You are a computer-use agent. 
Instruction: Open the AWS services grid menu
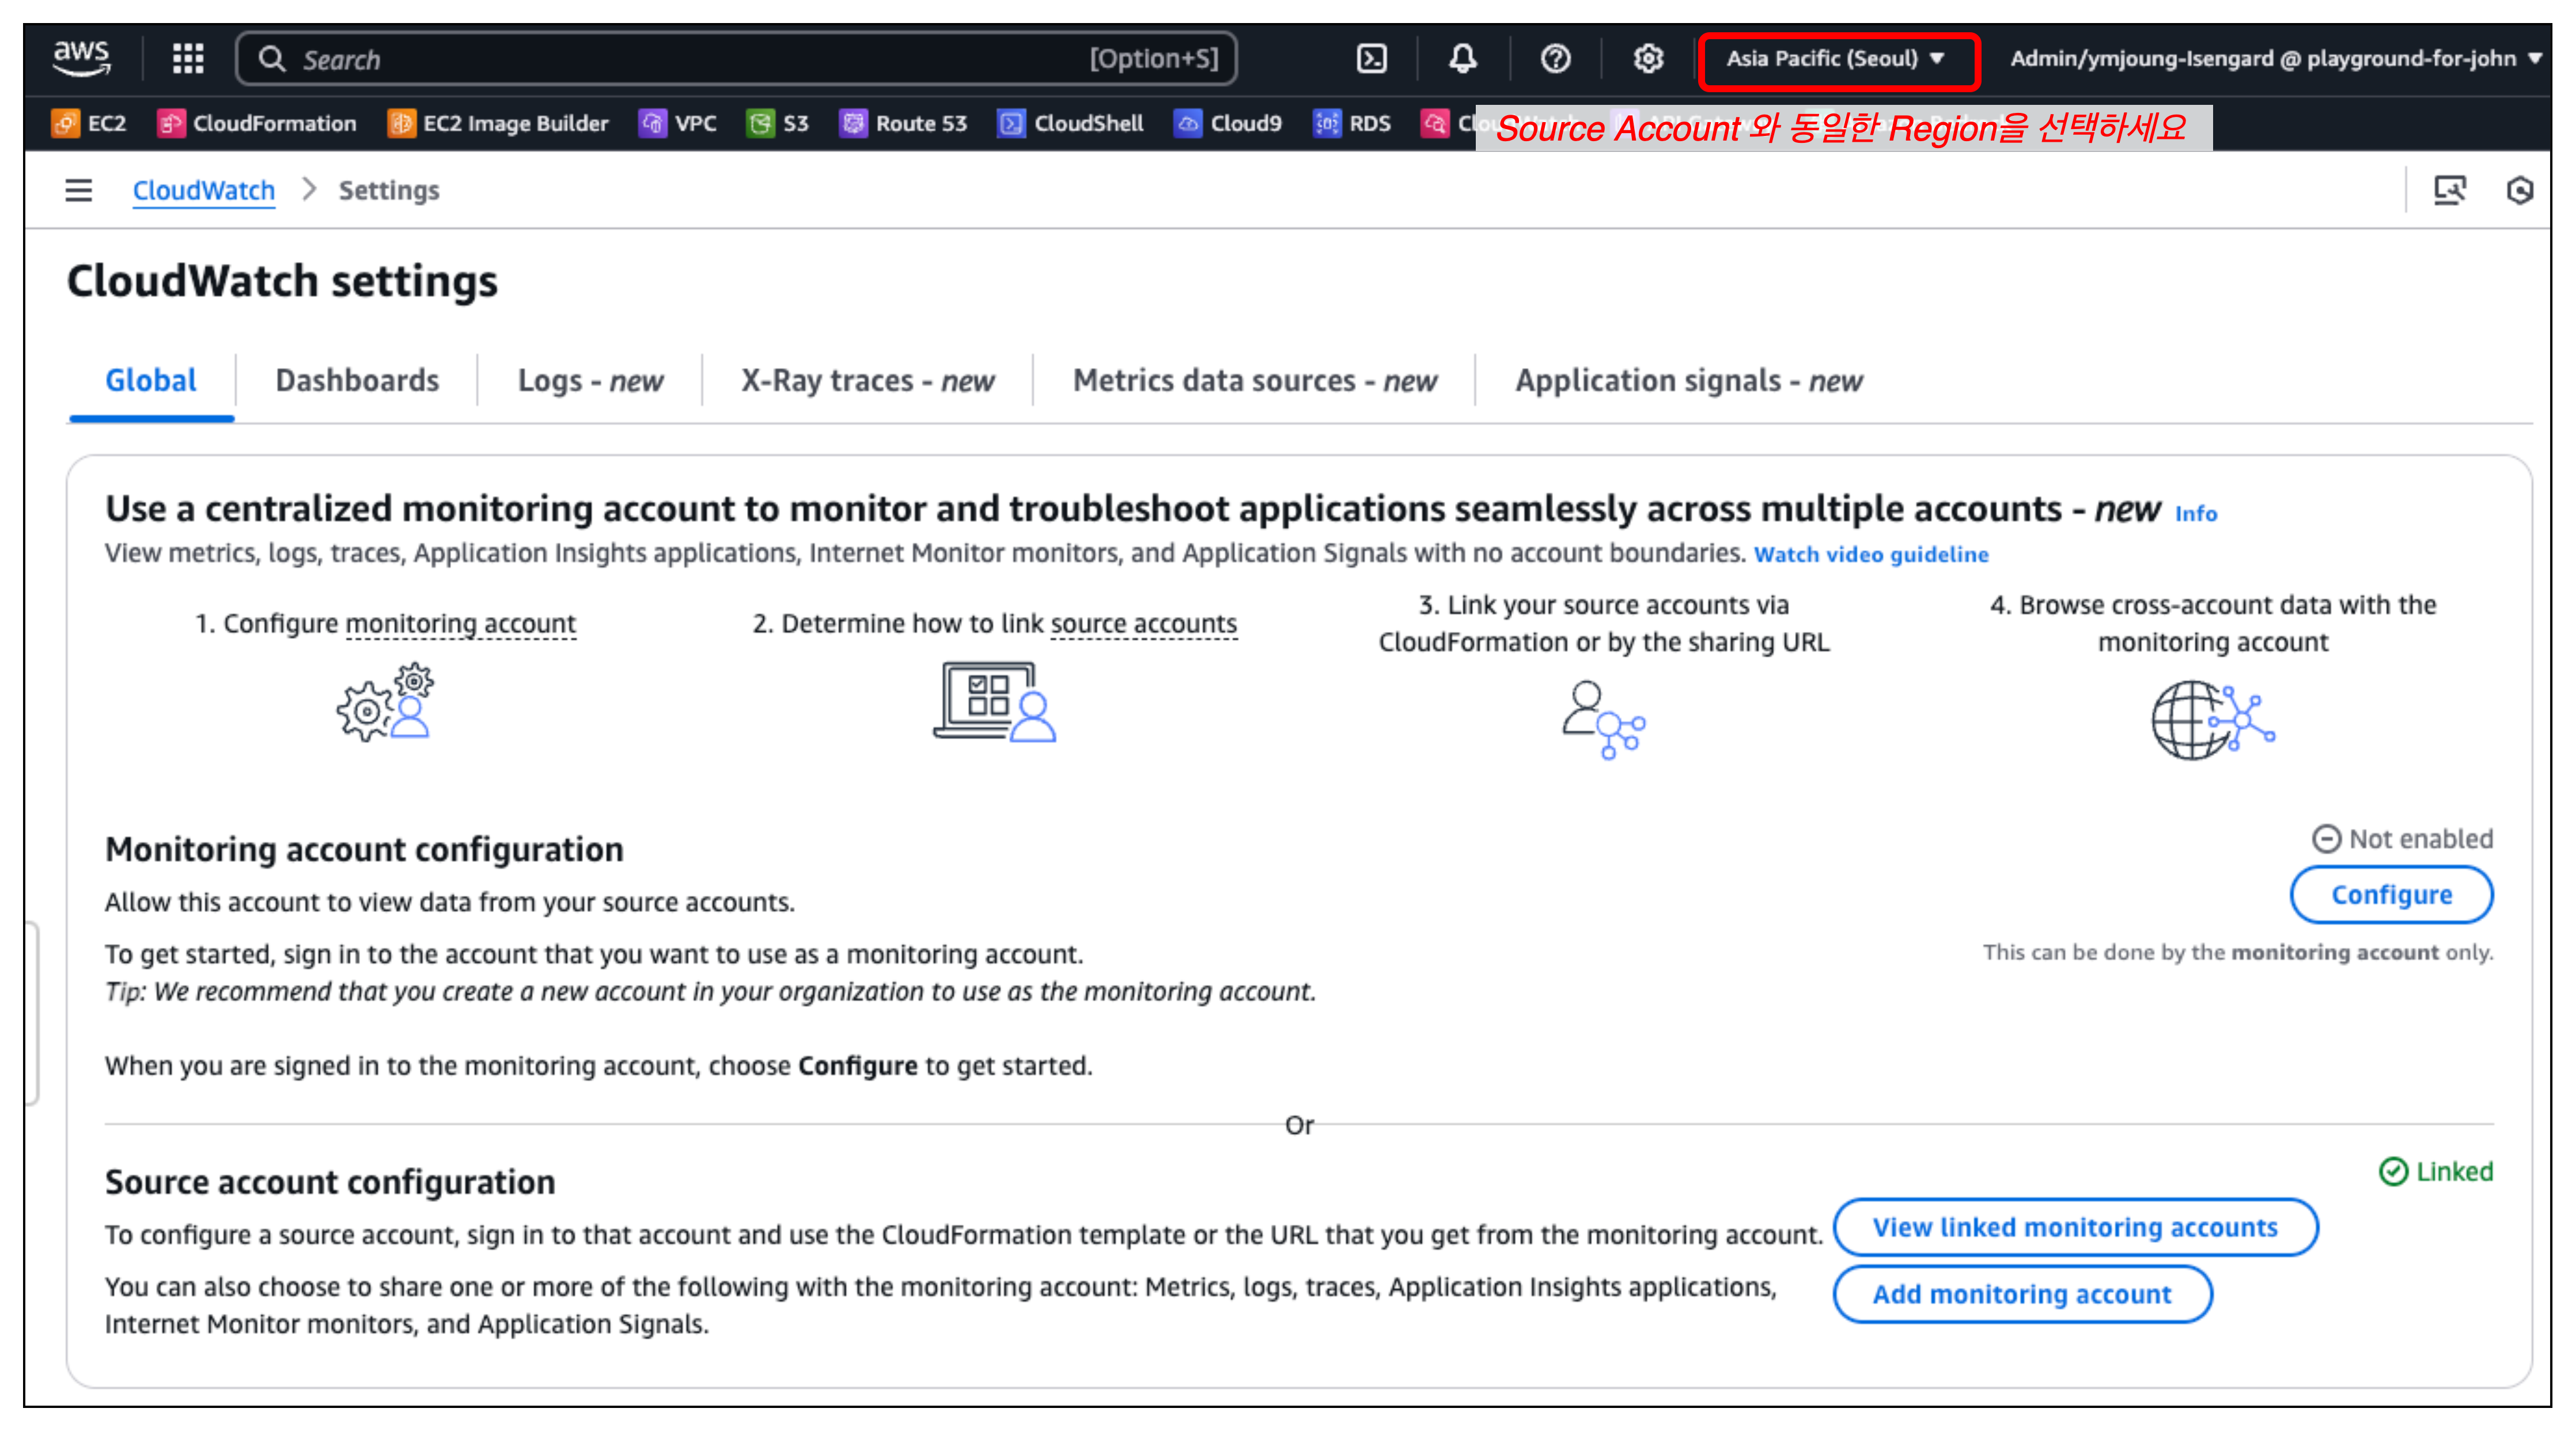click(188, 59)
